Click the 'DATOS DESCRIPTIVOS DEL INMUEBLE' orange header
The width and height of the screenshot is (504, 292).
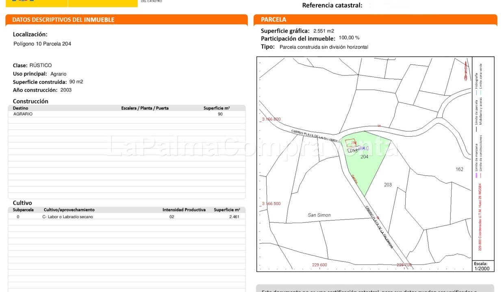coord(126,19)
